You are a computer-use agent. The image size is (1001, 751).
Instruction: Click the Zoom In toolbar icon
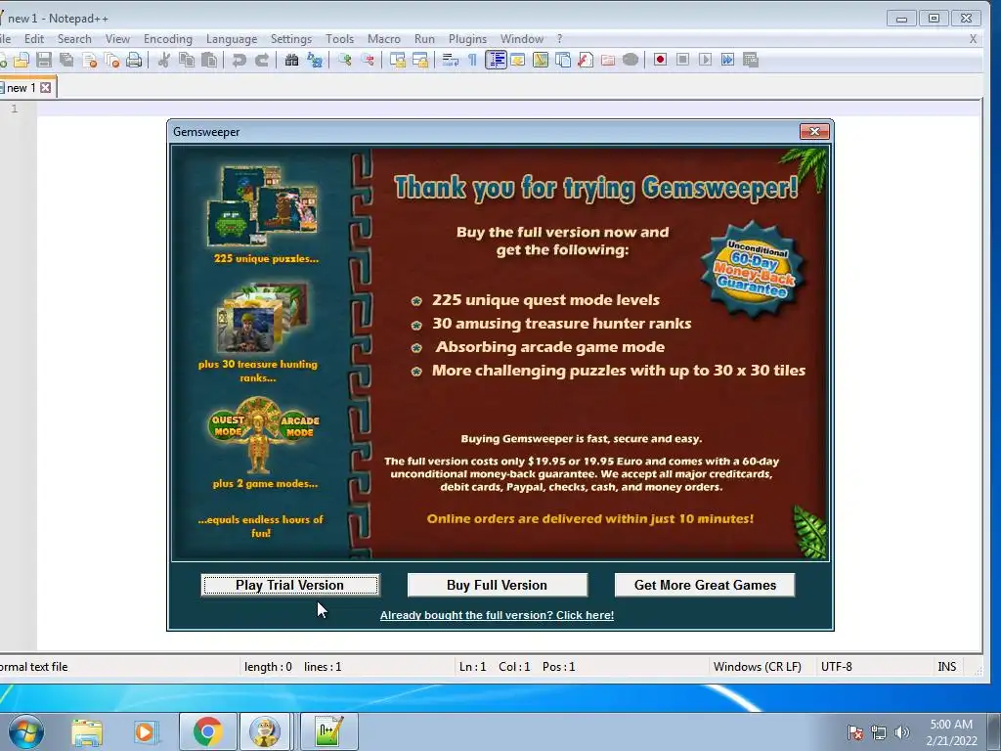click(345, 60)
